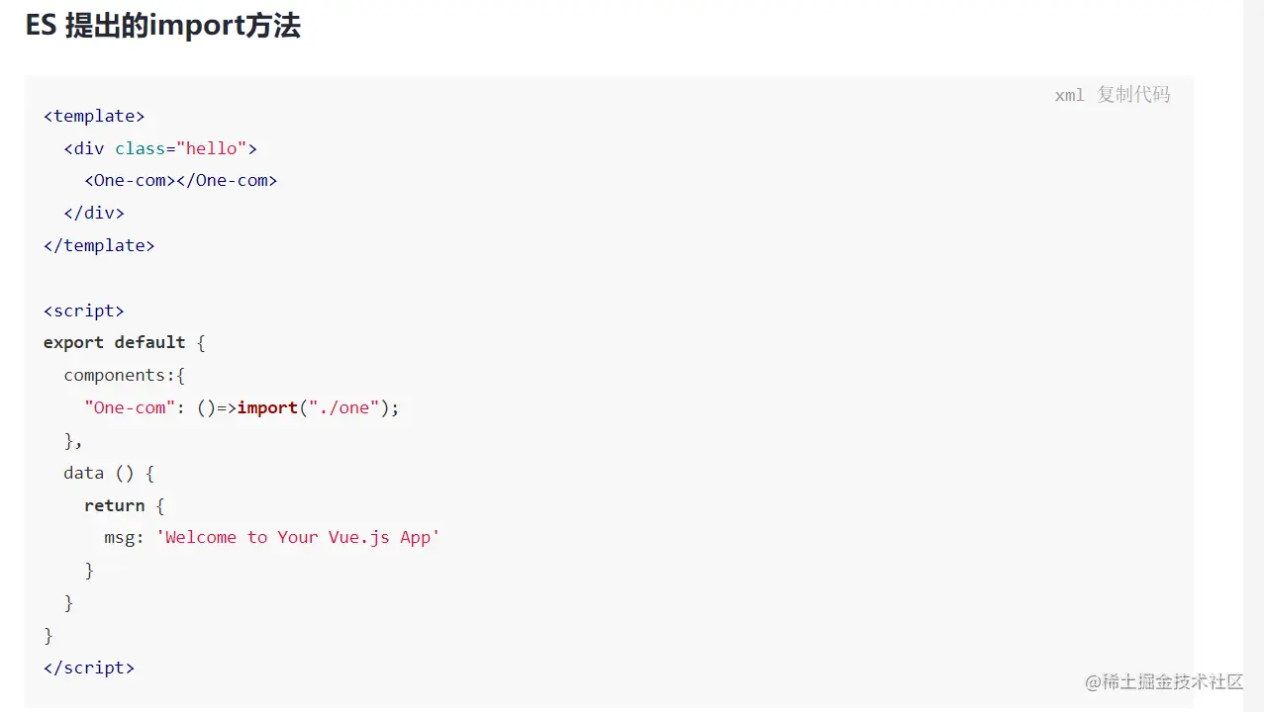Click the 稀土掘金技术社区 watermark

tap(1164, 682)
